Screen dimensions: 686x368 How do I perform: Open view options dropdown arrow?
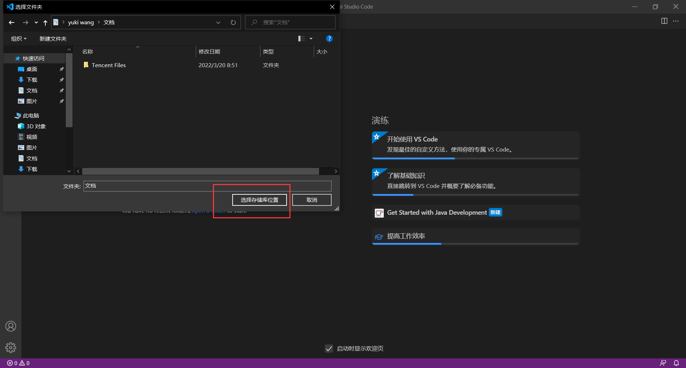(311, 39)
